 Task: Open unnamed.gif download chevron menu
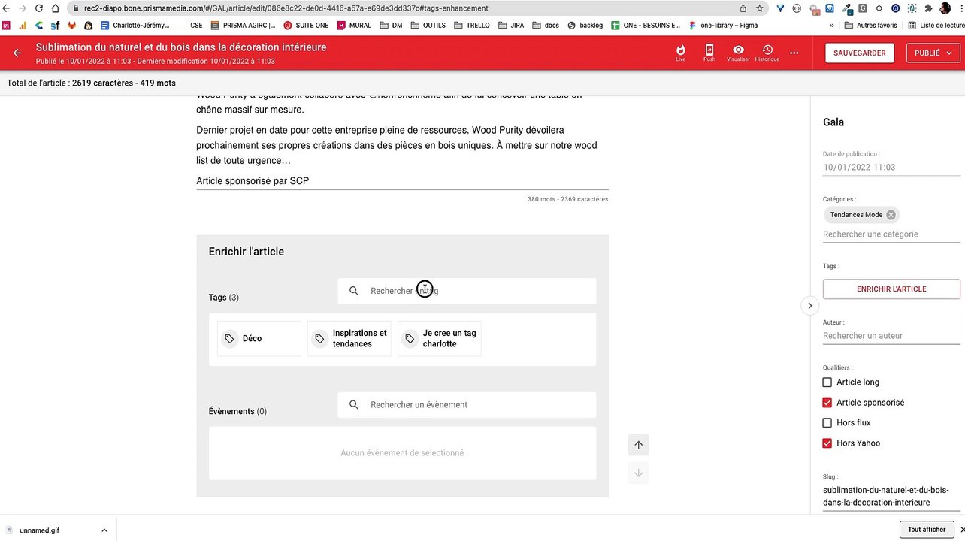(x=104, y=530)
